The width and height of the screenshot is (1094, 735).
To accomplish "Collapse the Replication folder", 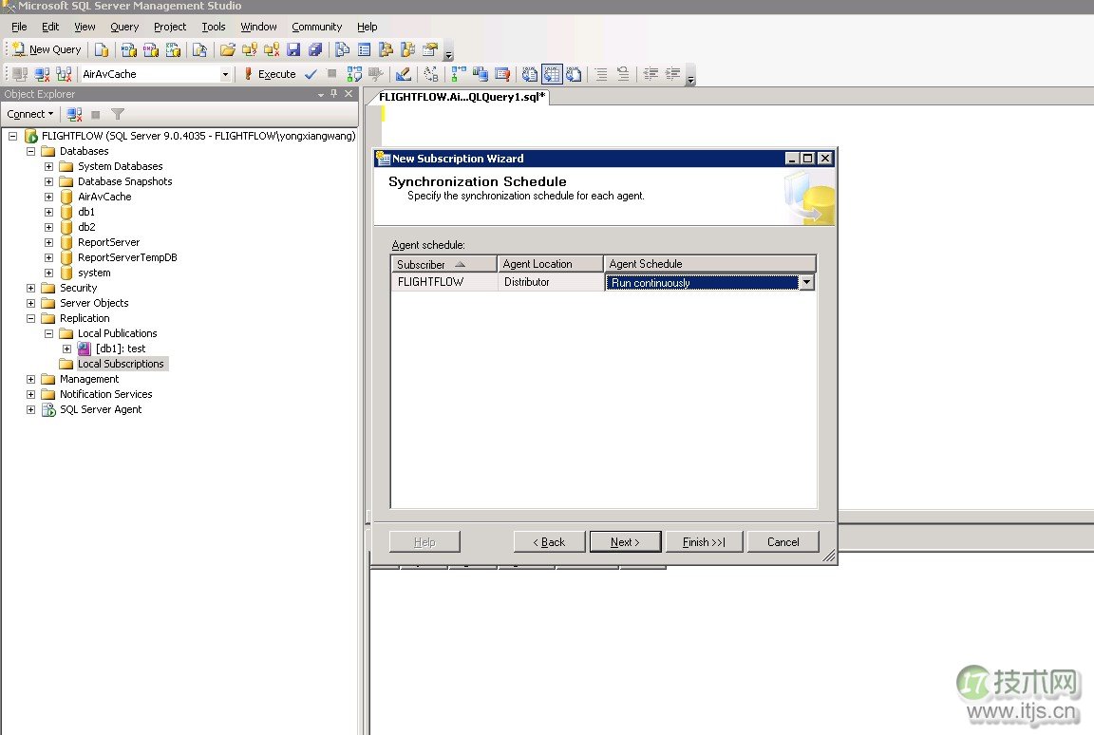I will (x=30, y=319).
